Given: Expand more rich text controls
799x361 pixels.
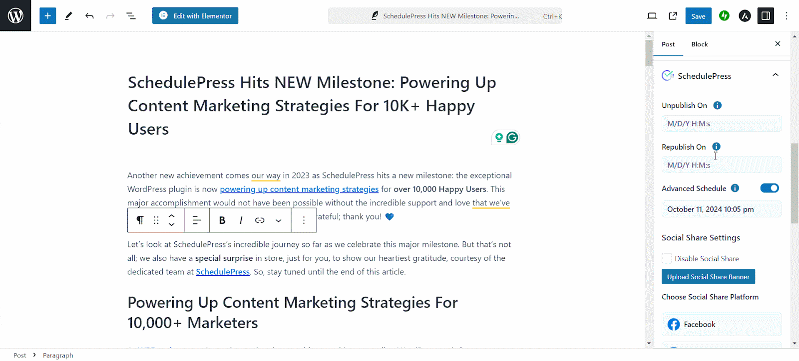Looking at the screenshot, I should click(x=279, y=220).
